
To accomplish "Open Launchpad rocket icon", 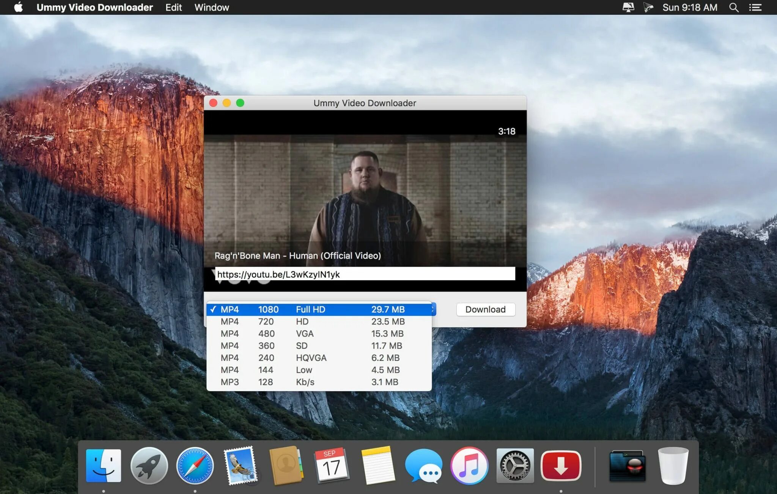I will pyautogui.click(x=149, y=466).
